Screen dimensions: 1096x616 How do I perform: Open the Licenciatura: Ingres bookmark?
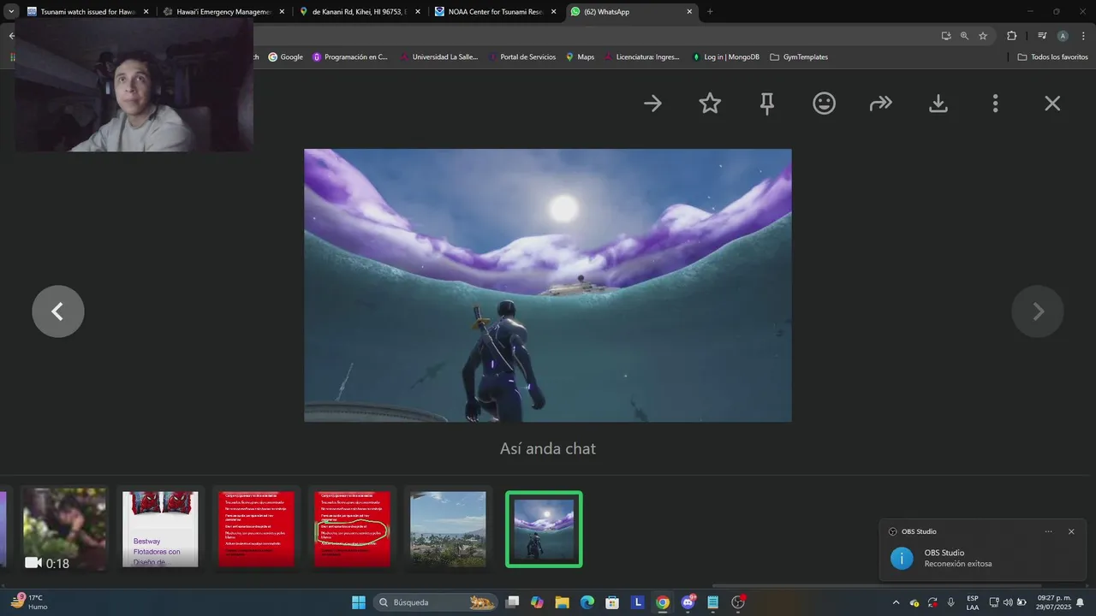coord(641,57)
